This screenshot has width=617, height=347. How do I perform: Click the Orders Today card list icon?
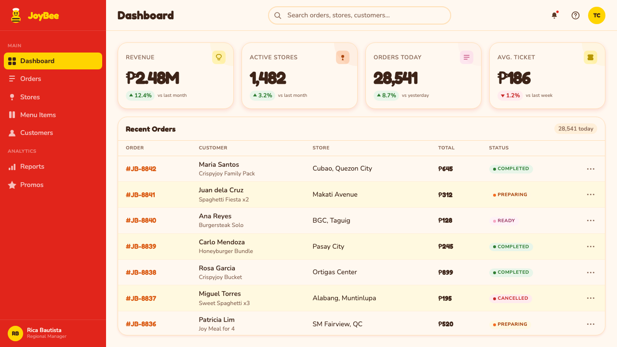point(467,57)
